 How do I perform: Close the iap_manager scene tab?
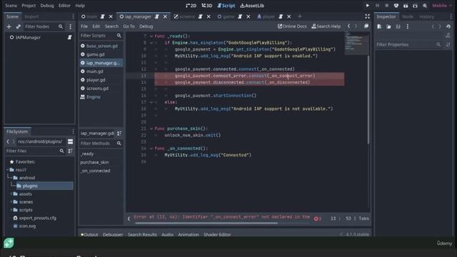click(165, 16)
